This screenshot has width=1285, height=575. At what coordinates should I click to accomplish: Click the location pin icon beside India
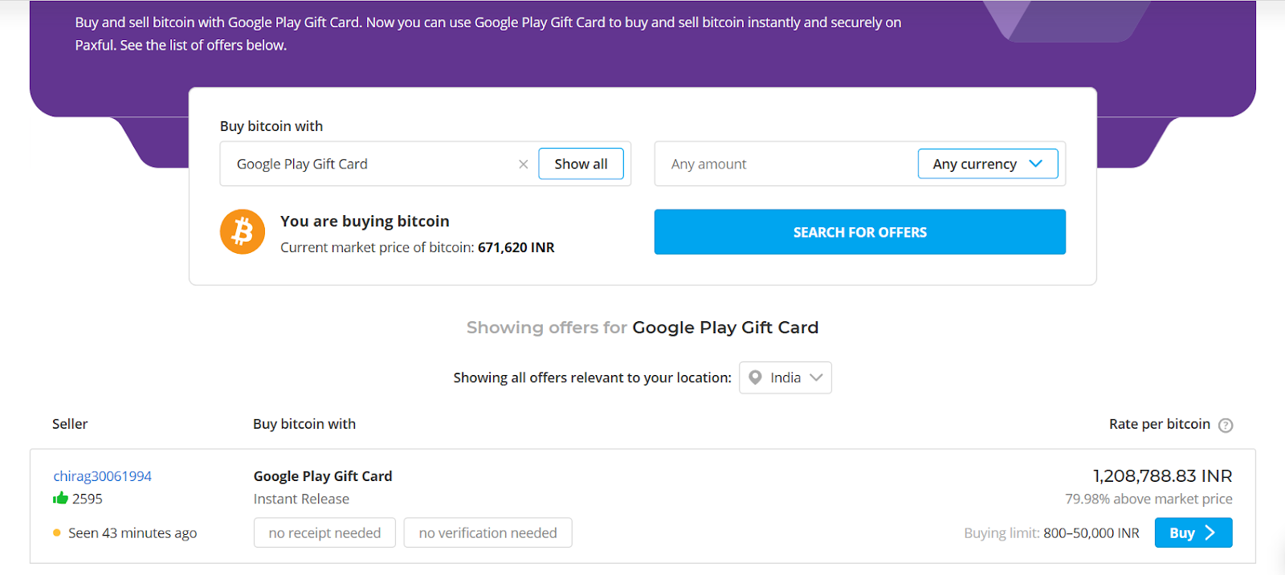coord(755,377)
